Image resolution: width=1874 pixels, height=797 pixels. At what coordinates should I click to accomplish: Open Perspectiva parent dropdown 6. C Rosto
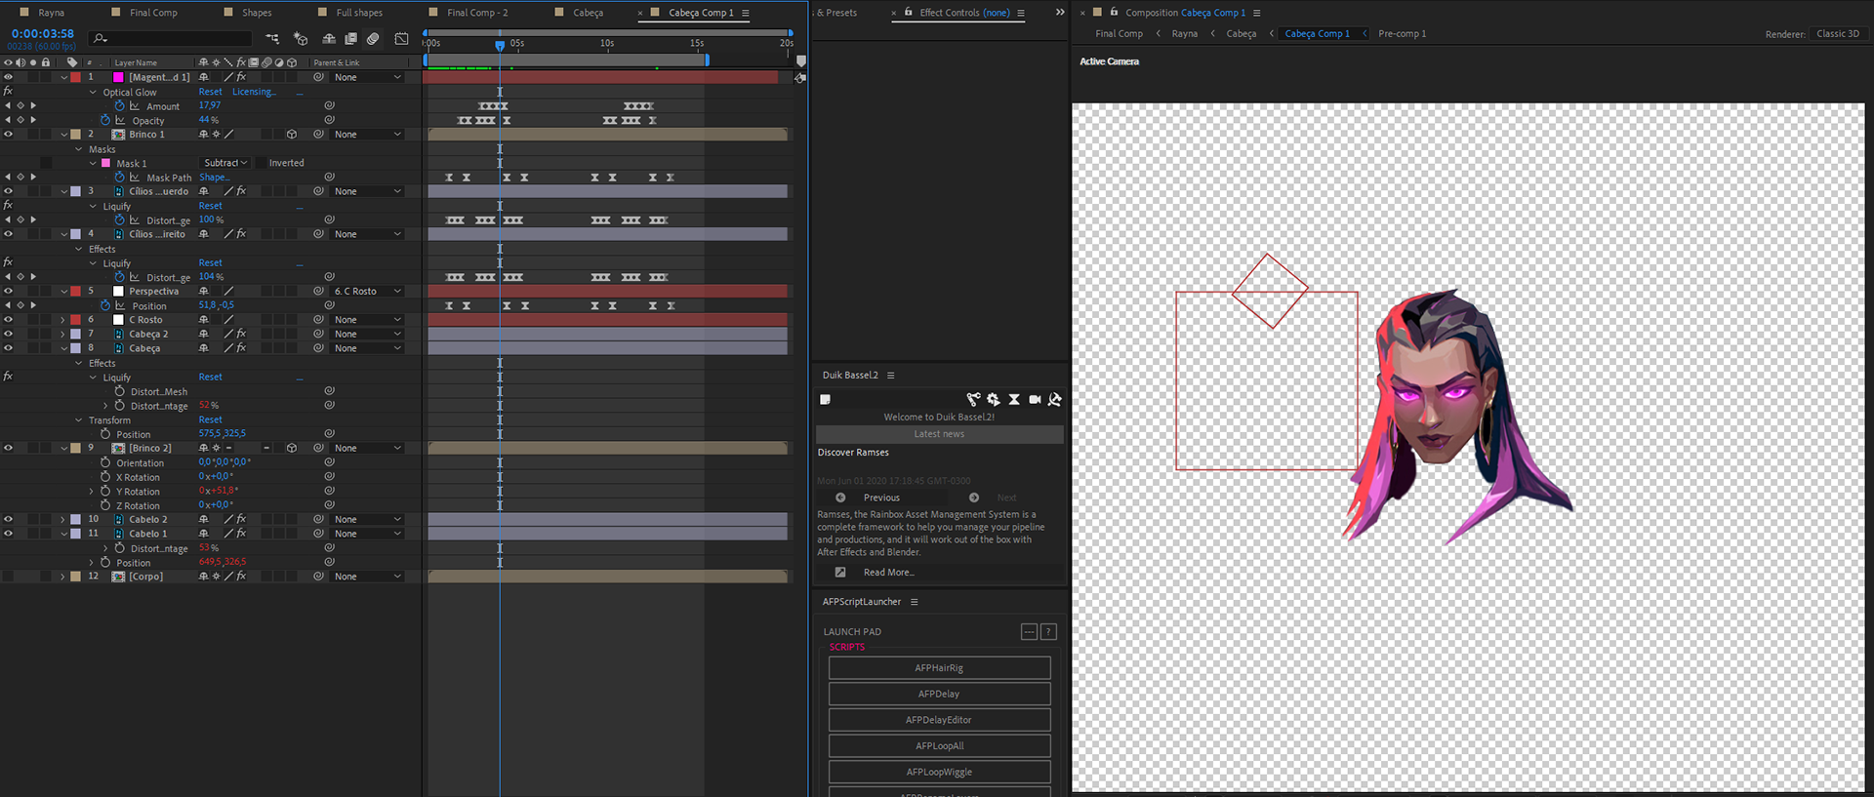tap(367, 291)
